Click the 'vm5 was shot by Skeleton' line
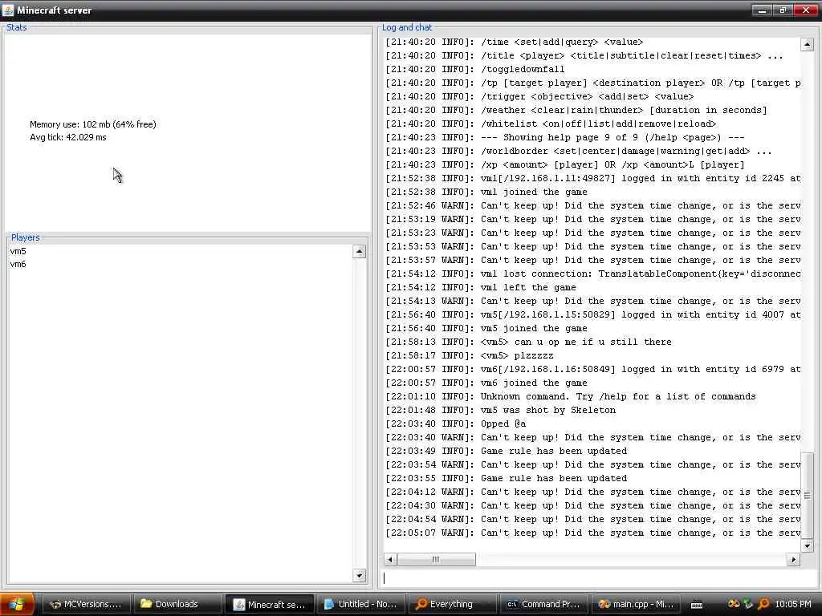822x616 pixels. pos(501,410)
